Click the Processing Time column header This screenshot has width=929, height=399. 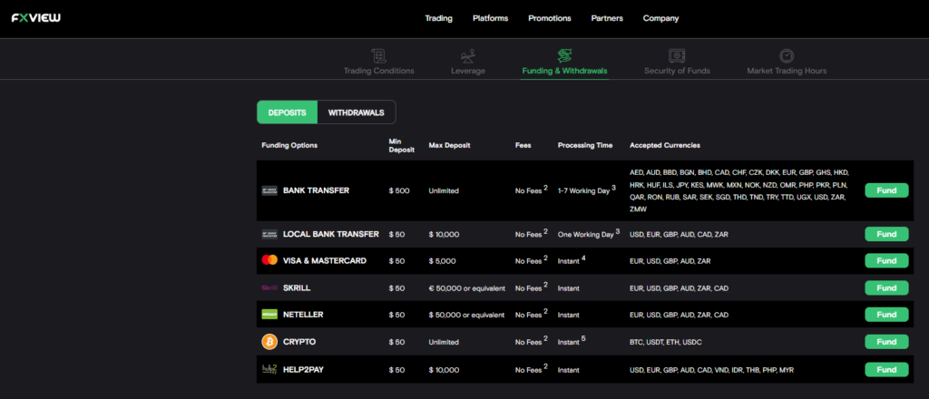[585, 145]
